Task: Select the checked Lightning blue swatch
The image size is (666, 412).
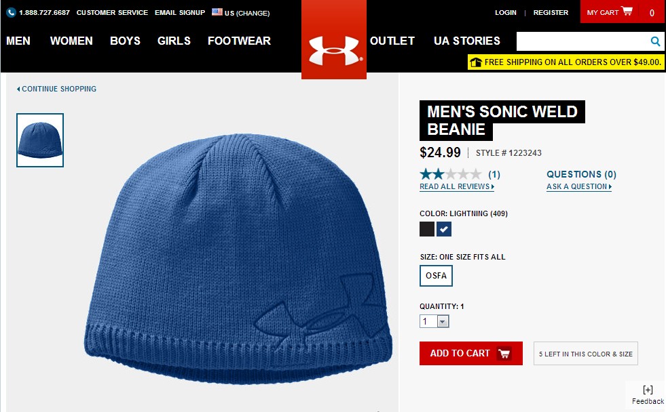Action: point(444,229)
